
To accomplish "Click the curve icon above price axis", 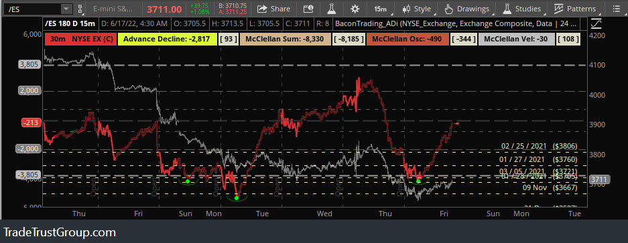I will click(x=596, y=23).
